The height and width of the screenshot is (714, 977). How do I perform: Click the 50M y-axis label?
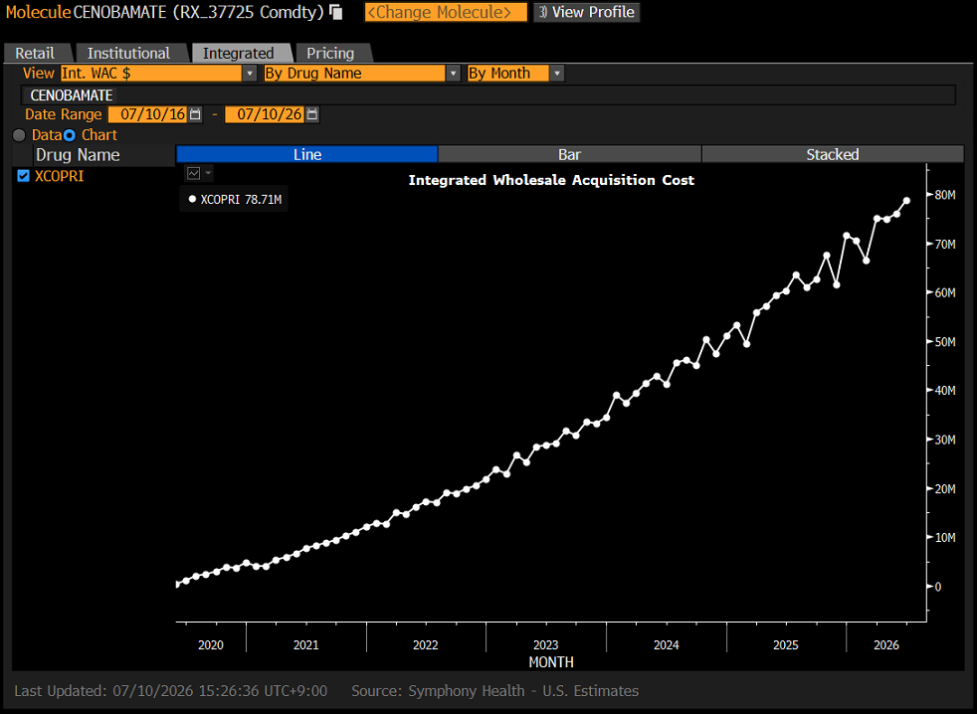(x=944, y=341)
